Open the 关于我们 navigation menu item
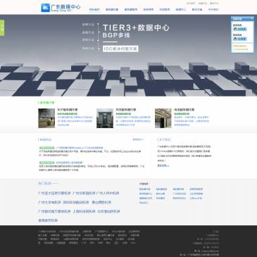 tap(213, 10)
